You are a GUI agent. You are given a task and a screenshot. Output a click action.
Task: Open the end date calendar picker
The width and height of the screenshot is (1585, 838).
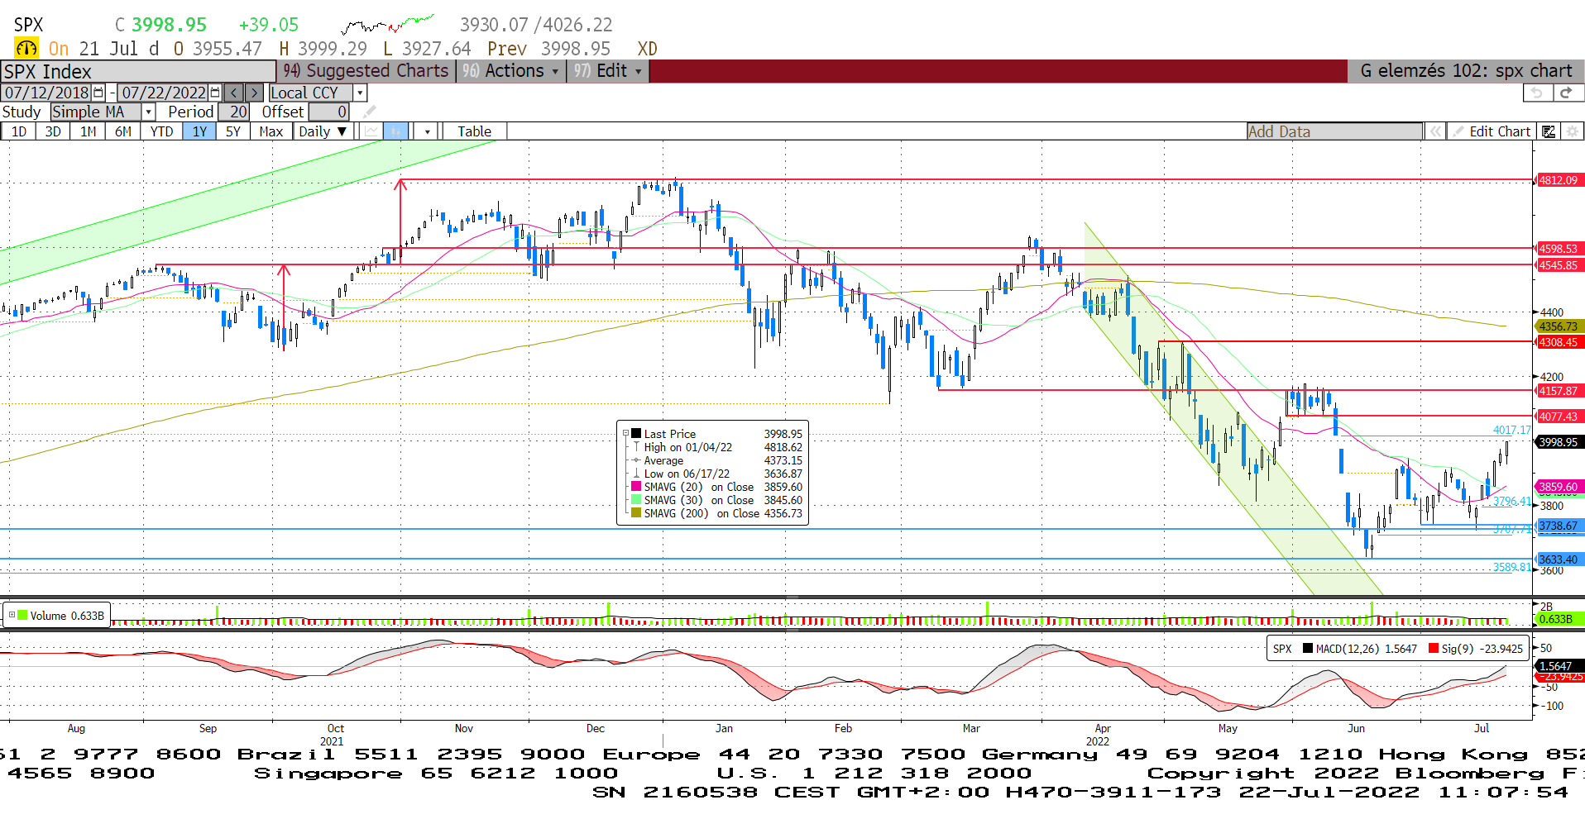(215, 93)
